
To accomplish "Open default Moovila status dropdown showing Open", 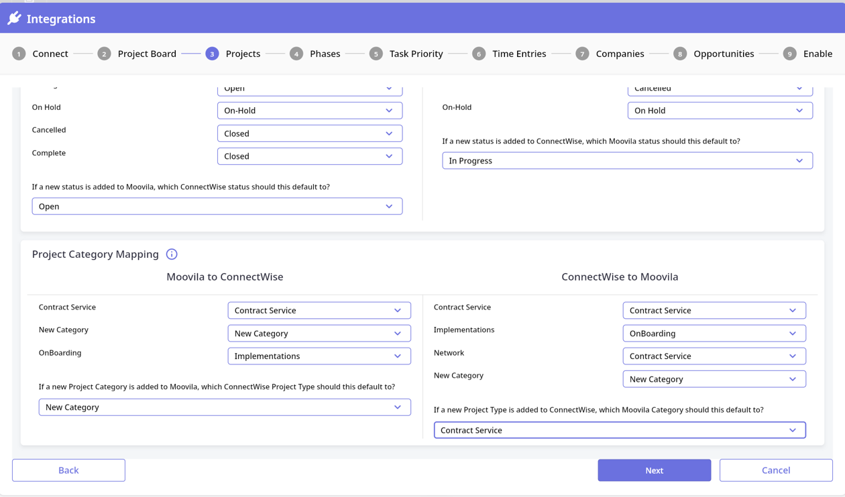I will click(217, 206).
